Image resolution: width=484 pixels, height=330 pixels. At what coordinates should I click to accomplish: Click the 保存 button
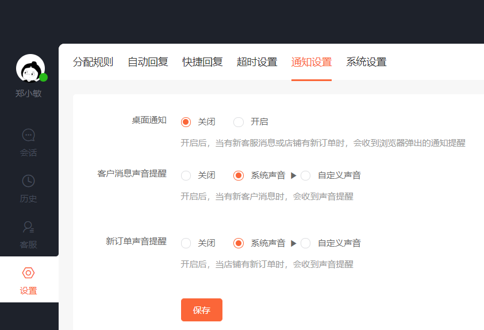[x=202, y=310]
